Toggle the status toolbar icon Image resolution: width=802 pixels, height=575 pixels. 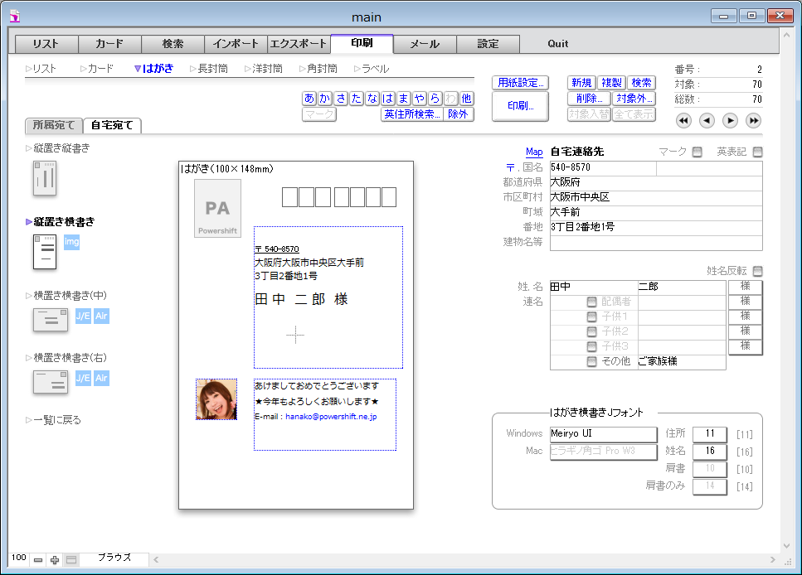[71, 560]
